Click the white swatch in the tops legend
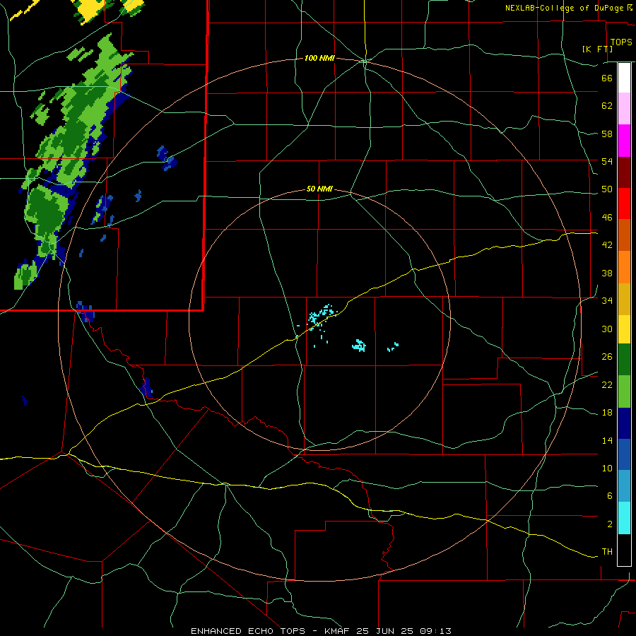 click(x=624, y=78)
